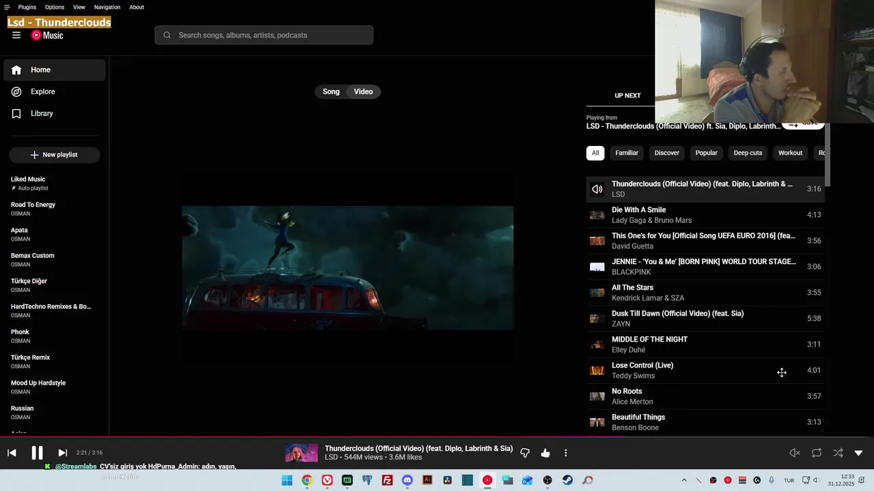
Task: Open Steam from the taskbar
Action: pyautogui.click(x=567, y=480)
